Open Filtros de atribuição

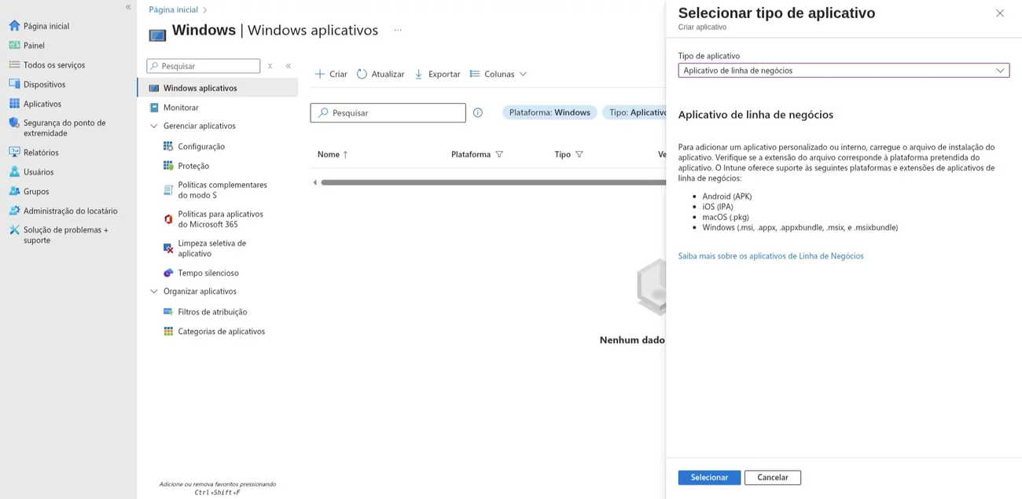(204, 312)
